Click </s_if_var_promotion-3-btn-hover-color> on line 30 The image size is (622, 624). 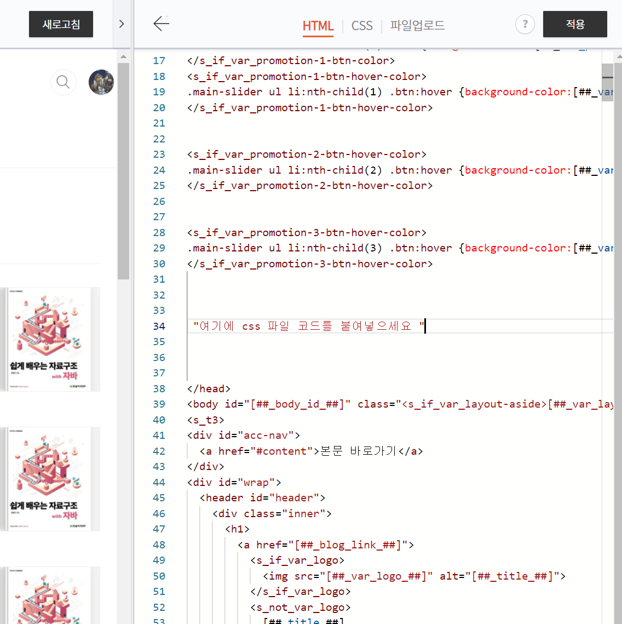tap(310, 264)
